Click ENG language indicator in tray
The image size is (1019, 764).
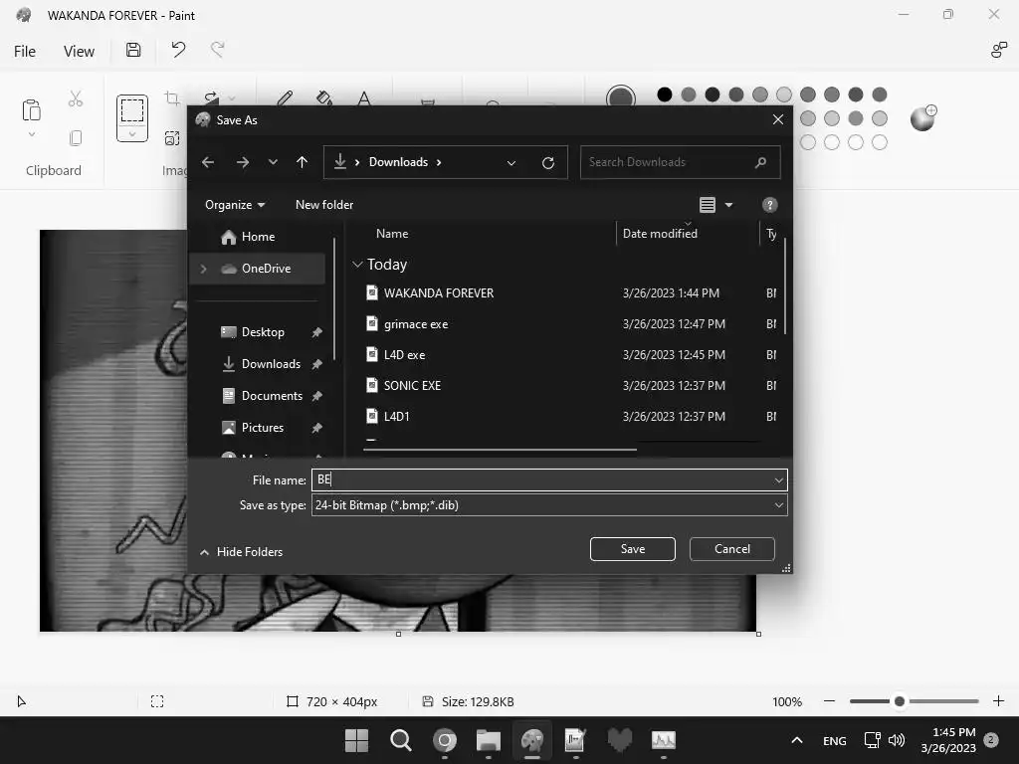(x=835, y=740)
